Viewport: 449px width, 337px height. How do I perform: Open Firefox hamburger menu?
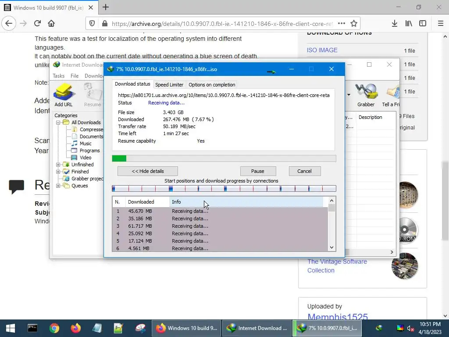(x=441, y=24)
